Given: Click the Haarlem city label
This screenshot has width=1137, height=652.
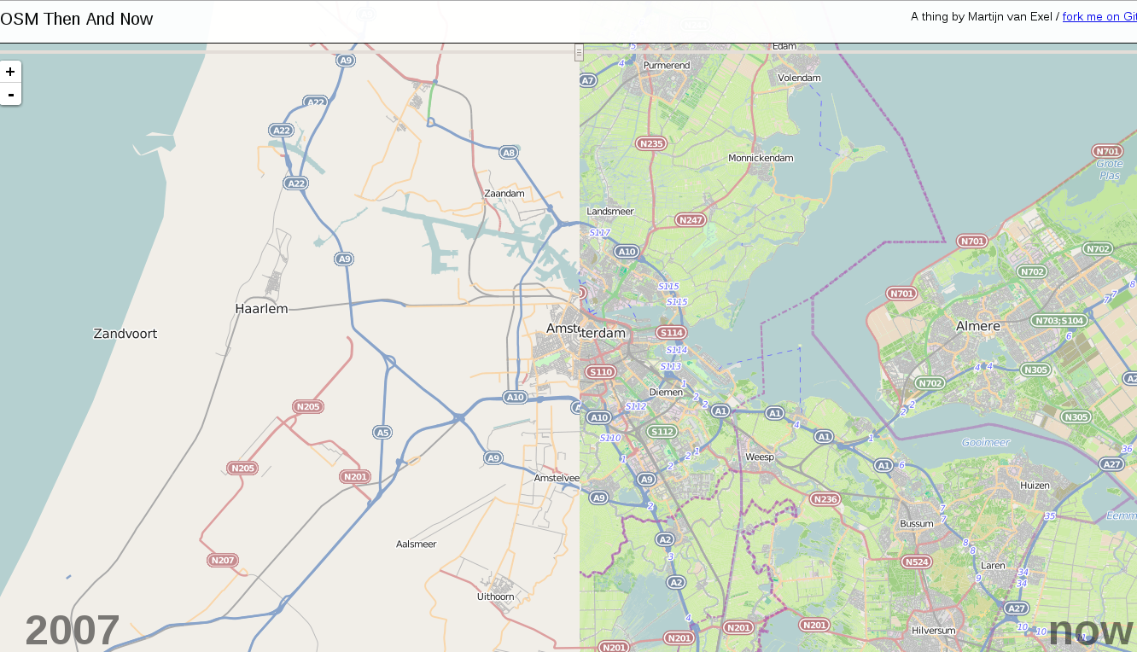Looking at the screenshot, I should [261, 309].
